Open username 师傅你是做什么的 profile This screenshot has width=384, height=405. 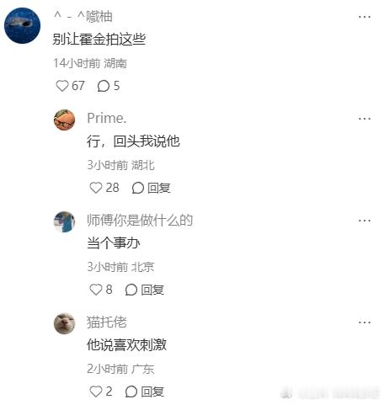click(140, 220)
